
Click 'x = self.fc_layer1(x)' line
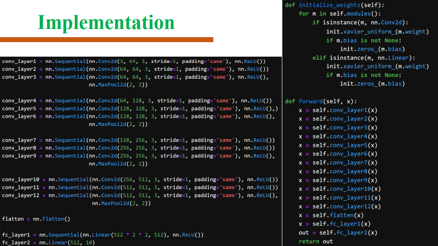point(335,224)
